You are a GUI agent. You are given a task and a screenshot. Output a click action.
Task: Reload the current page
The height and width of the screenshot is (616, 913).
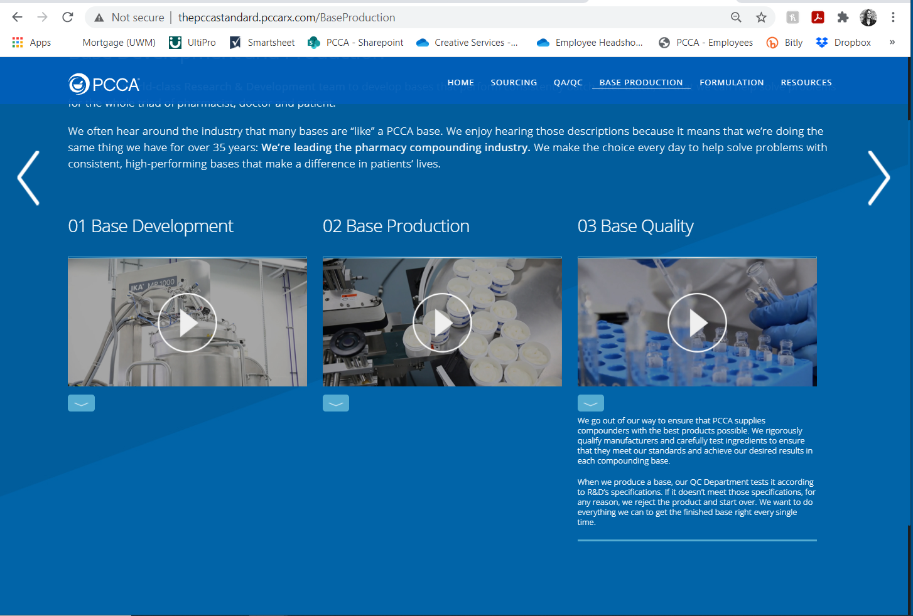pyautogui.click(x=68, y=18)
